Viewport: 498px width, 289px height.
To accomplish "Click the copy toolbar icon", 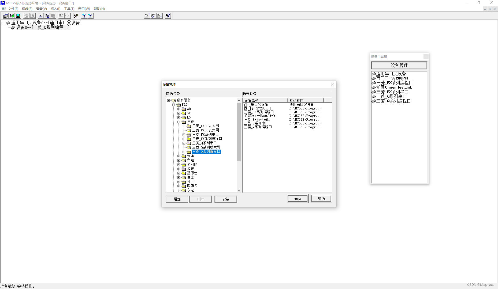I will [47, 16].
